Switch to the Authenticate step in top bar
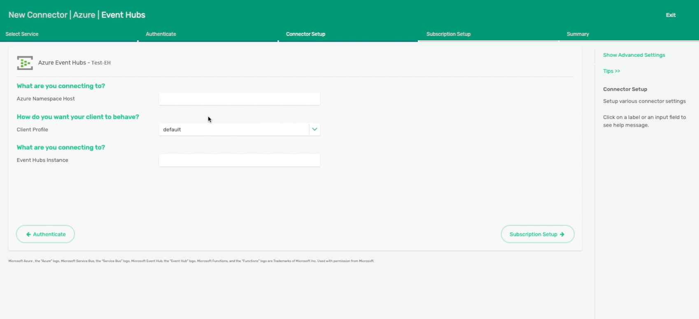Image resolution: width=699 pixels, height=319 pixels. 161,34
